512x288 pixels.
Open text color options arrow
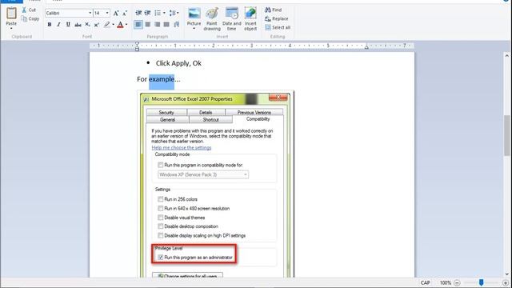pos(126,25)
